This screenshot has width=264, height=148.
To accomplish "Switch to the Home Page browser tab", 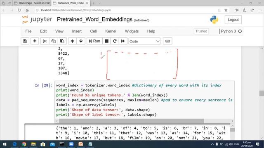I will [32, 3].
